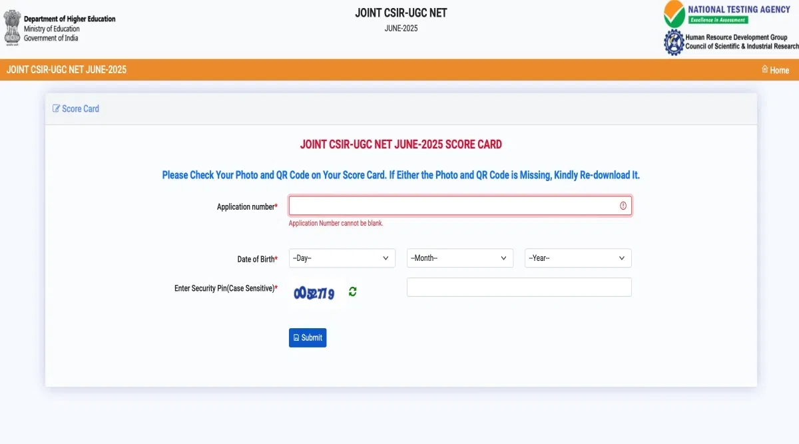Image resolution: width=799 pixels, height=444 pixels.
Task: Click the Submit button
Action: (x=308, y=337)
